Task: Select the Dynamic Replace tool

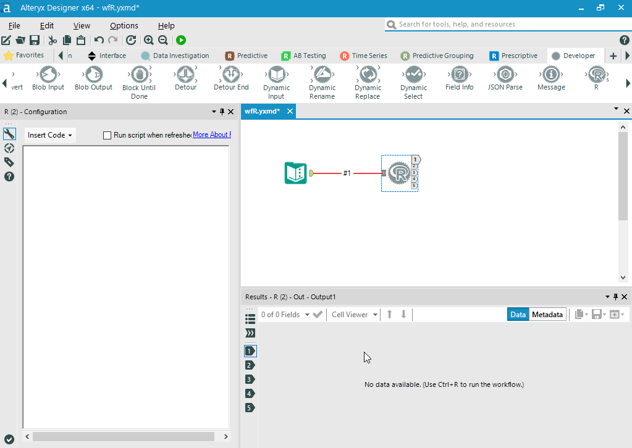Action: (x=368, y=83)
